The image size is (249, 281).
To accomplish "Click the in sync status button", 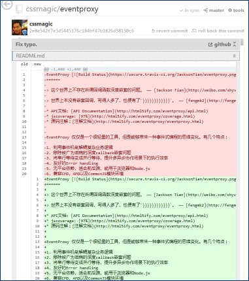I will click(x=190, y=10).
